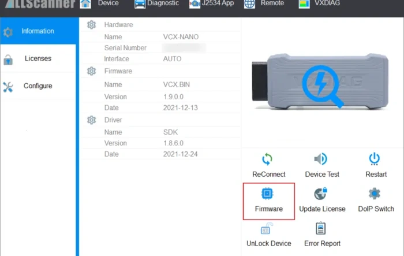
Task: Switch to the Information tab
Action: tap(38, 31)
